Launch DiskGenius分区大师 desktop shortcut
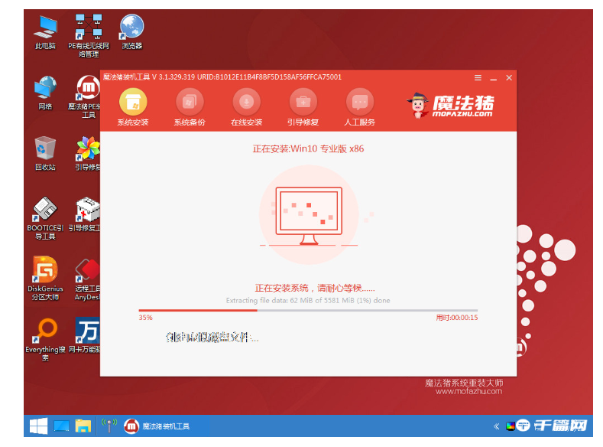 tap(45, 279)
